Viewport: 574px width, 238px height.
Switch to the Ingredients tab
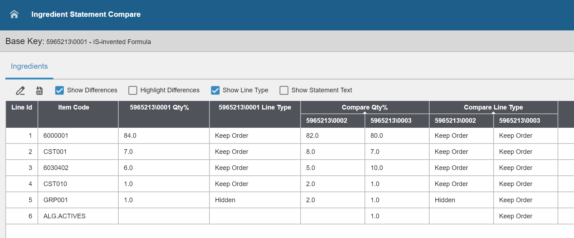point(29,66)
